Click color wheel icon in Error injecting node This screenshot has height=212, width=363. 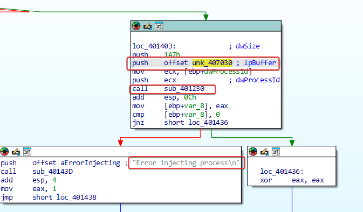(4, 152)
